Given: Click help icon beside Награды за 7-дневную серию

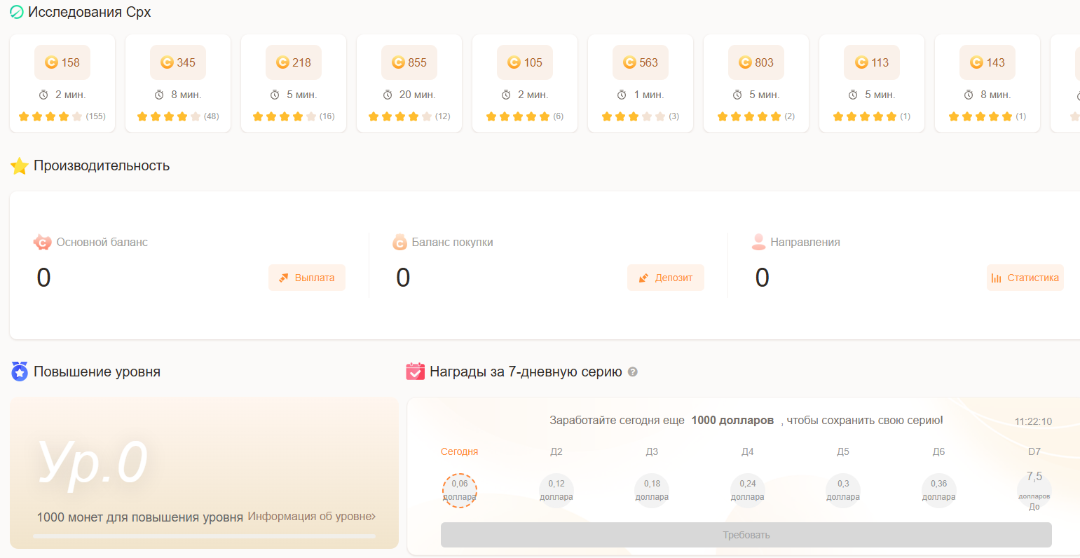Looking at the screenshot, I should 633,372.
